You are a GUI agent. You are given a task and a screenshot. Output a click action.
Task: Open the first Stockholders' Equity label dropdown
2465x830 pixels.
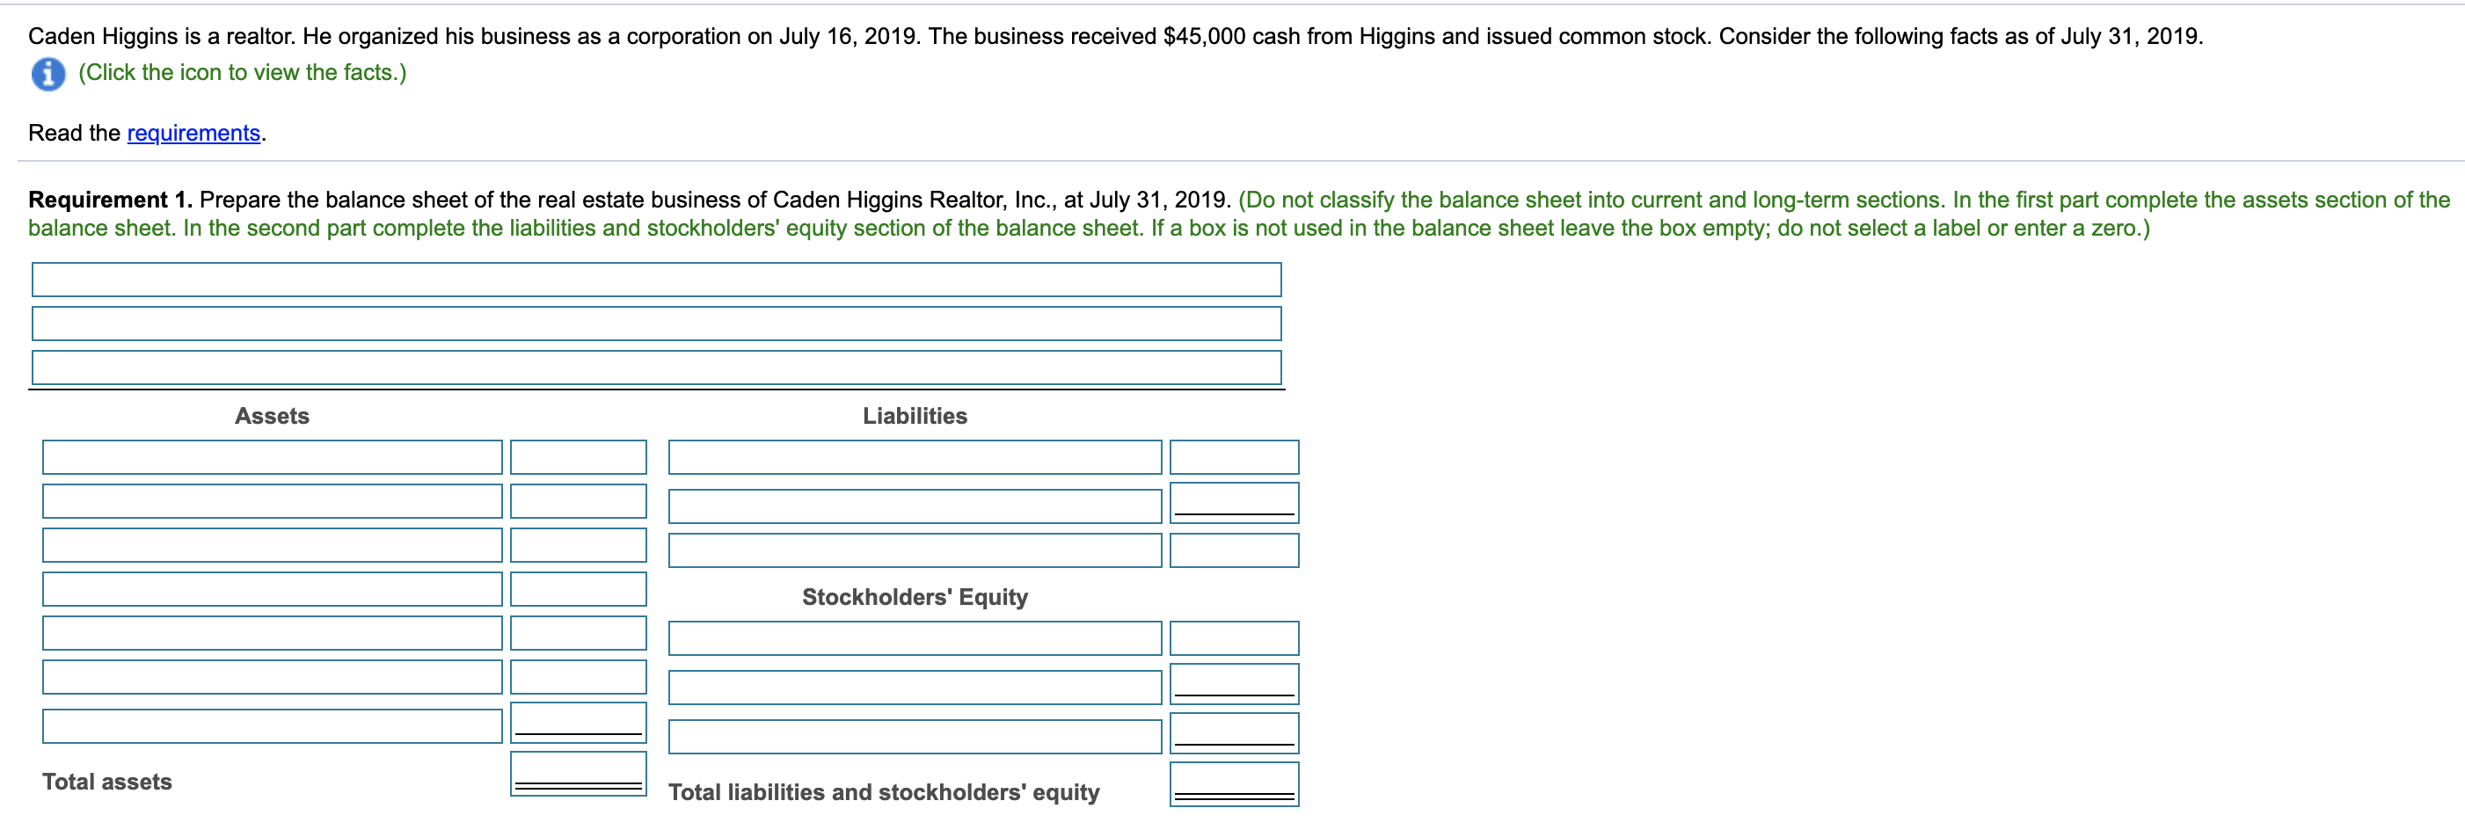pos(914,637)
